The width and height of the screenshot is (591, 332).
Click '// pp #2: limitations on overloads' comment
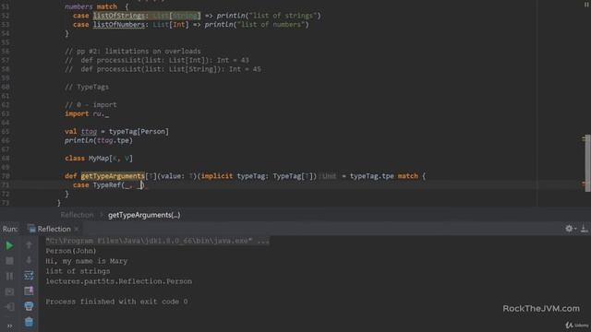click(x=133, y=52)
